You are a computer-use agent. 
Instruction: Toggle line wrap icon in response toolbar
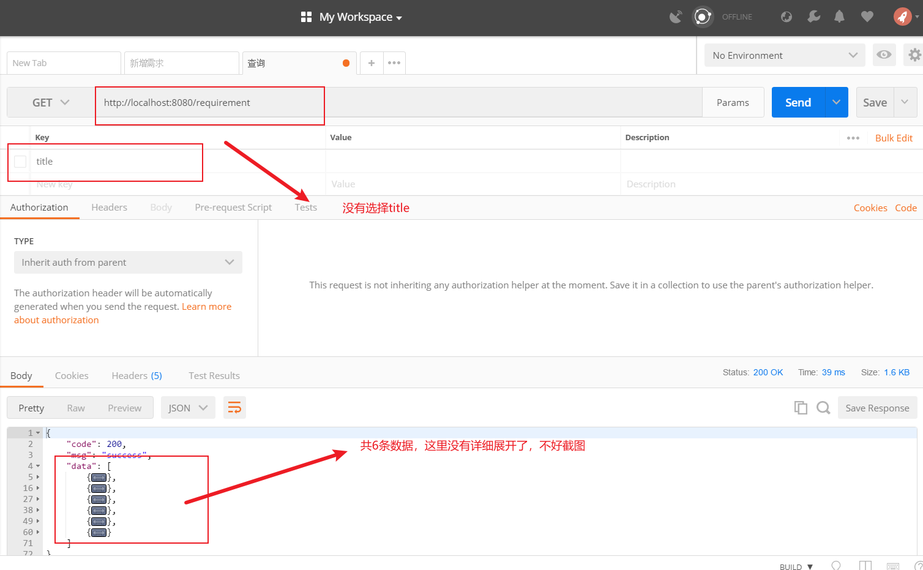point(234,408)
